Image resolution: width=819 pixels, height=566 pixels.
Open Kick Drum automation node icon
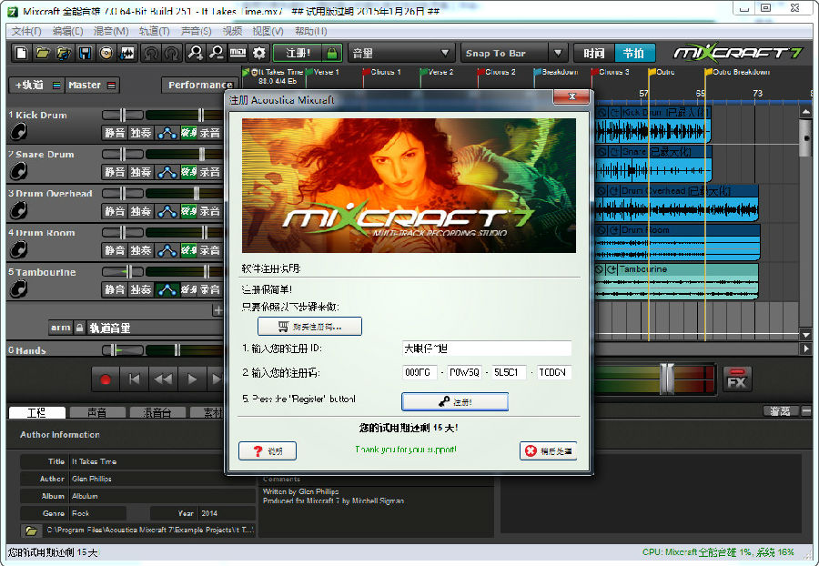click(x=167, y=133)
